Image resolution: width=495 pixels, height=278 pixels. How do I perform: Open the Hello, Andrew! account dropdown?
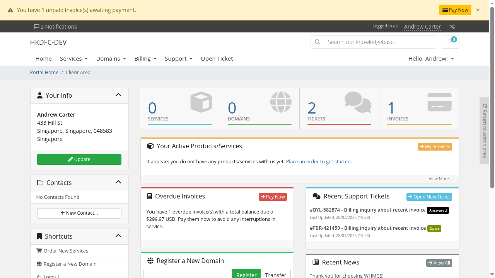[x=431, y=59]
